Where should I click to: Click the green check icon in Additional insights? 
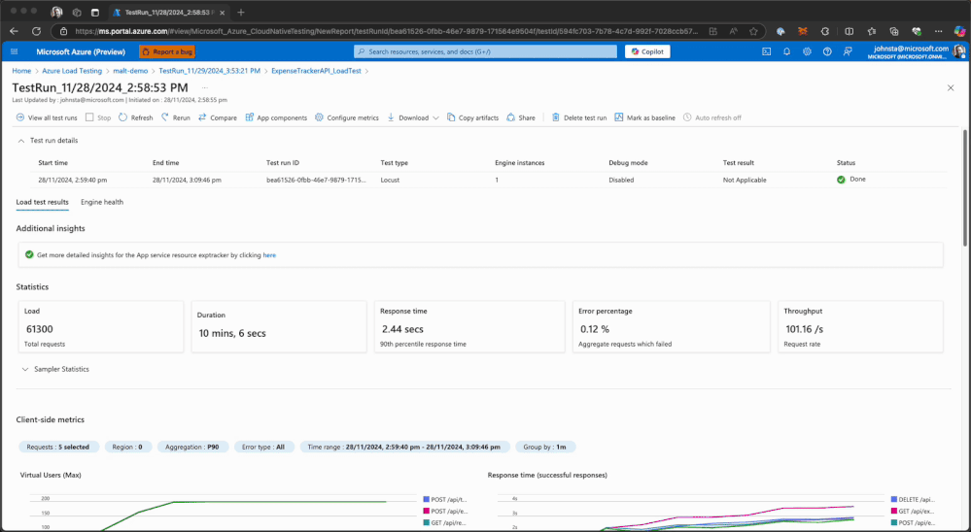[x=29, y=254]
